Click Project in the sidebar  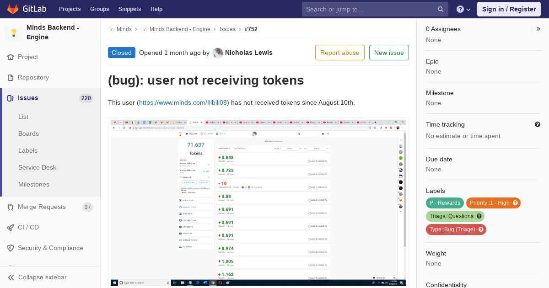coord(28,57)
